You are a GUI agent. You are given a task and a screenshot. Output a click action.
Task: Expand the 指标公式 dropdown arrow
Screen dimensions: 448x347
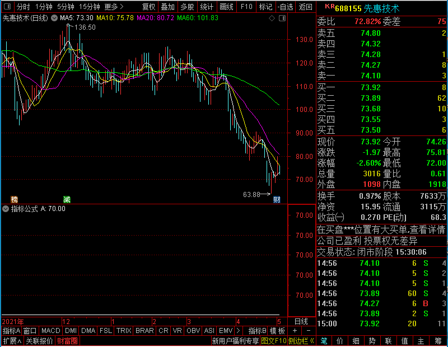(x=6, y=209)
